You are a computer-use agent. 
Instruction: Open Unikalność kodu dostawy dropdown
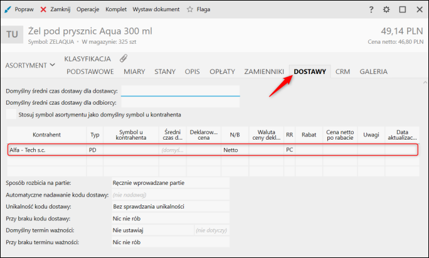[171, 207]
